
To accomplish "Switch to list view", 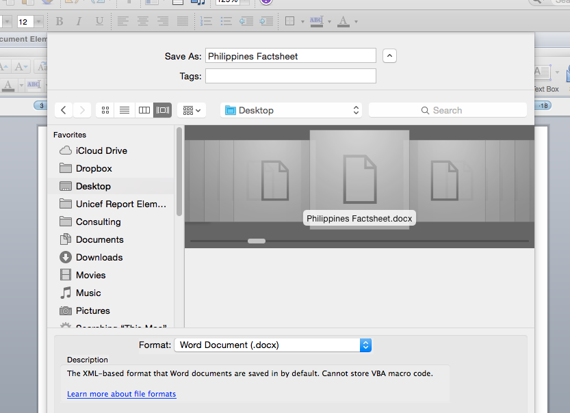I will tap(125, 110).
